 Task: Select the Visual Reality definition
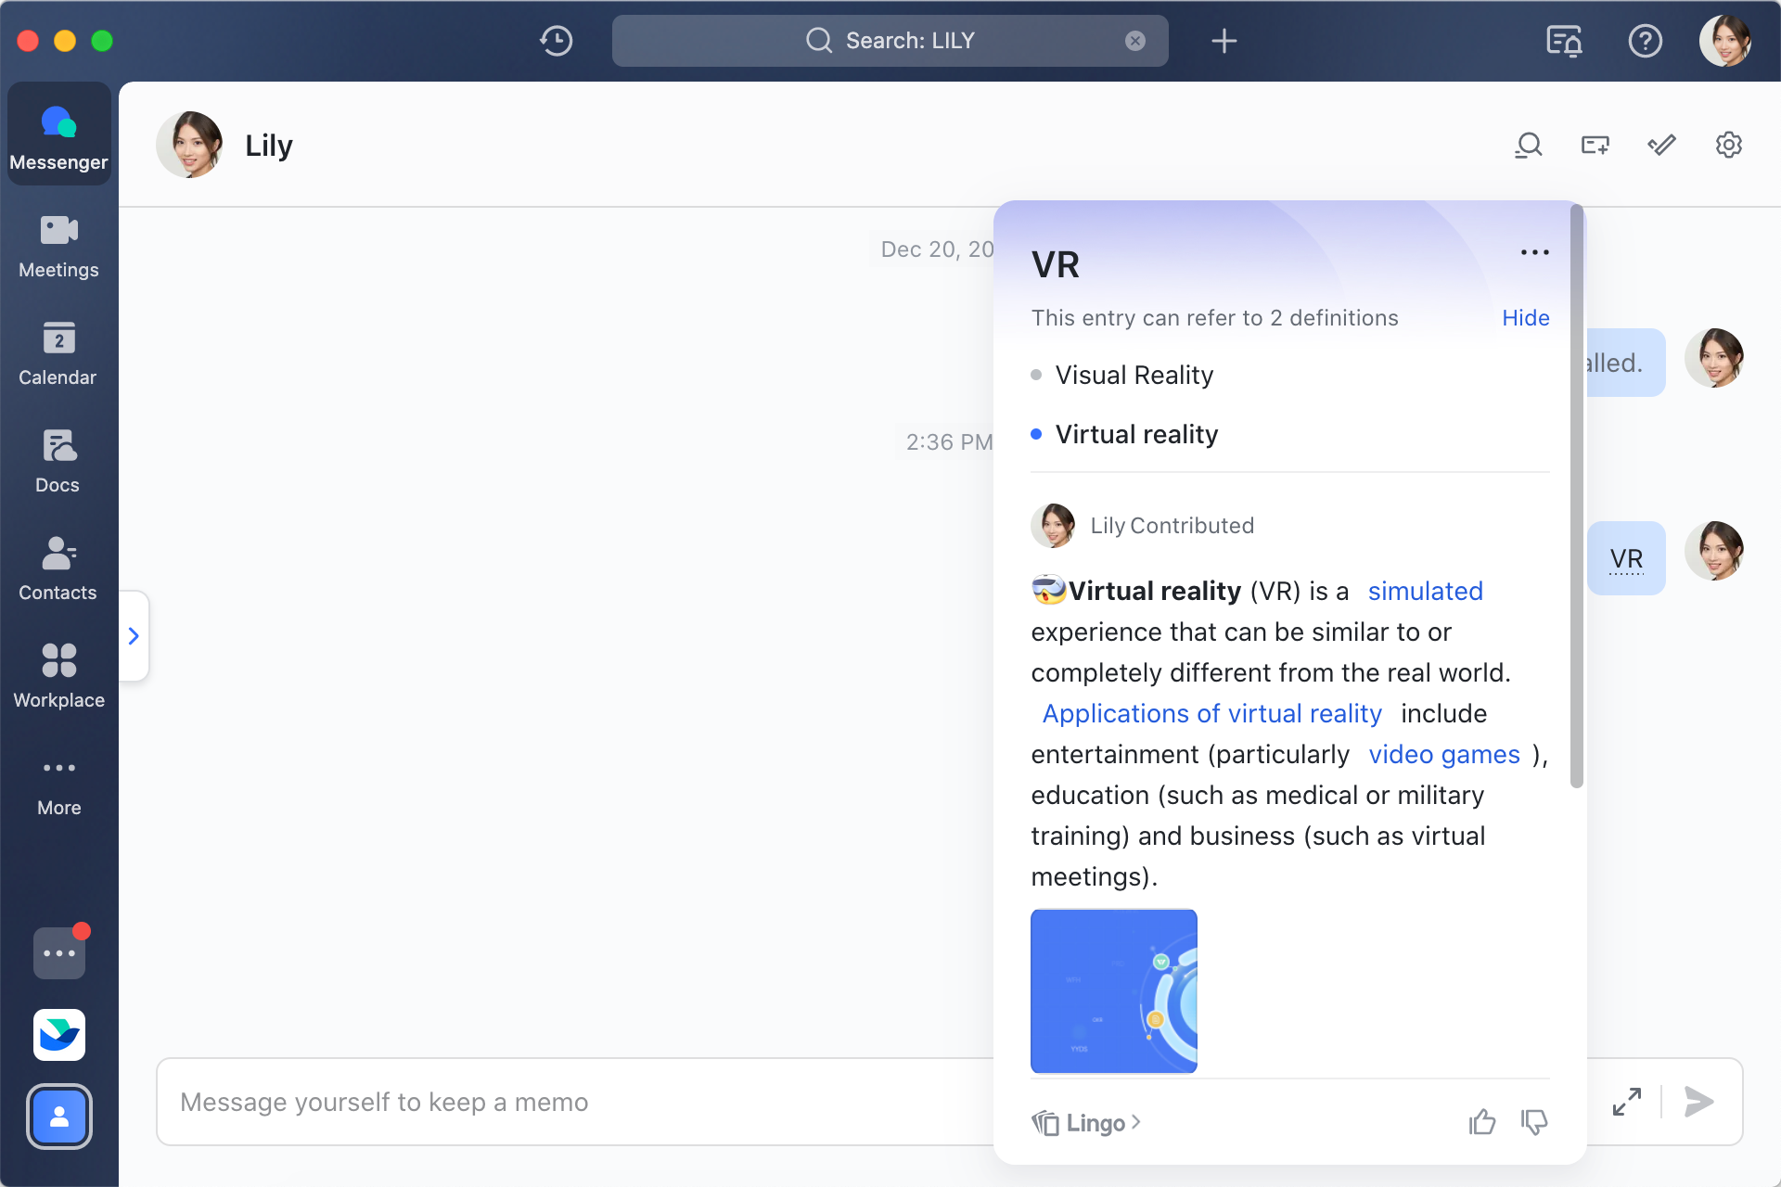point(1134,375)
